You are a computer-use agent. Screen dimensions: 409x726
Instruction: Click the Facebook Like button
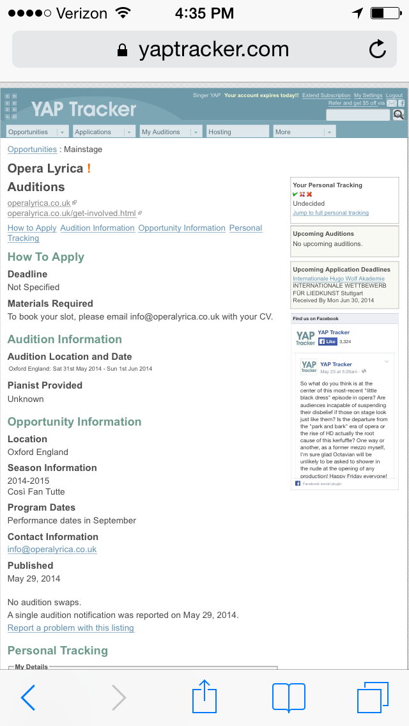click(327, 341)
